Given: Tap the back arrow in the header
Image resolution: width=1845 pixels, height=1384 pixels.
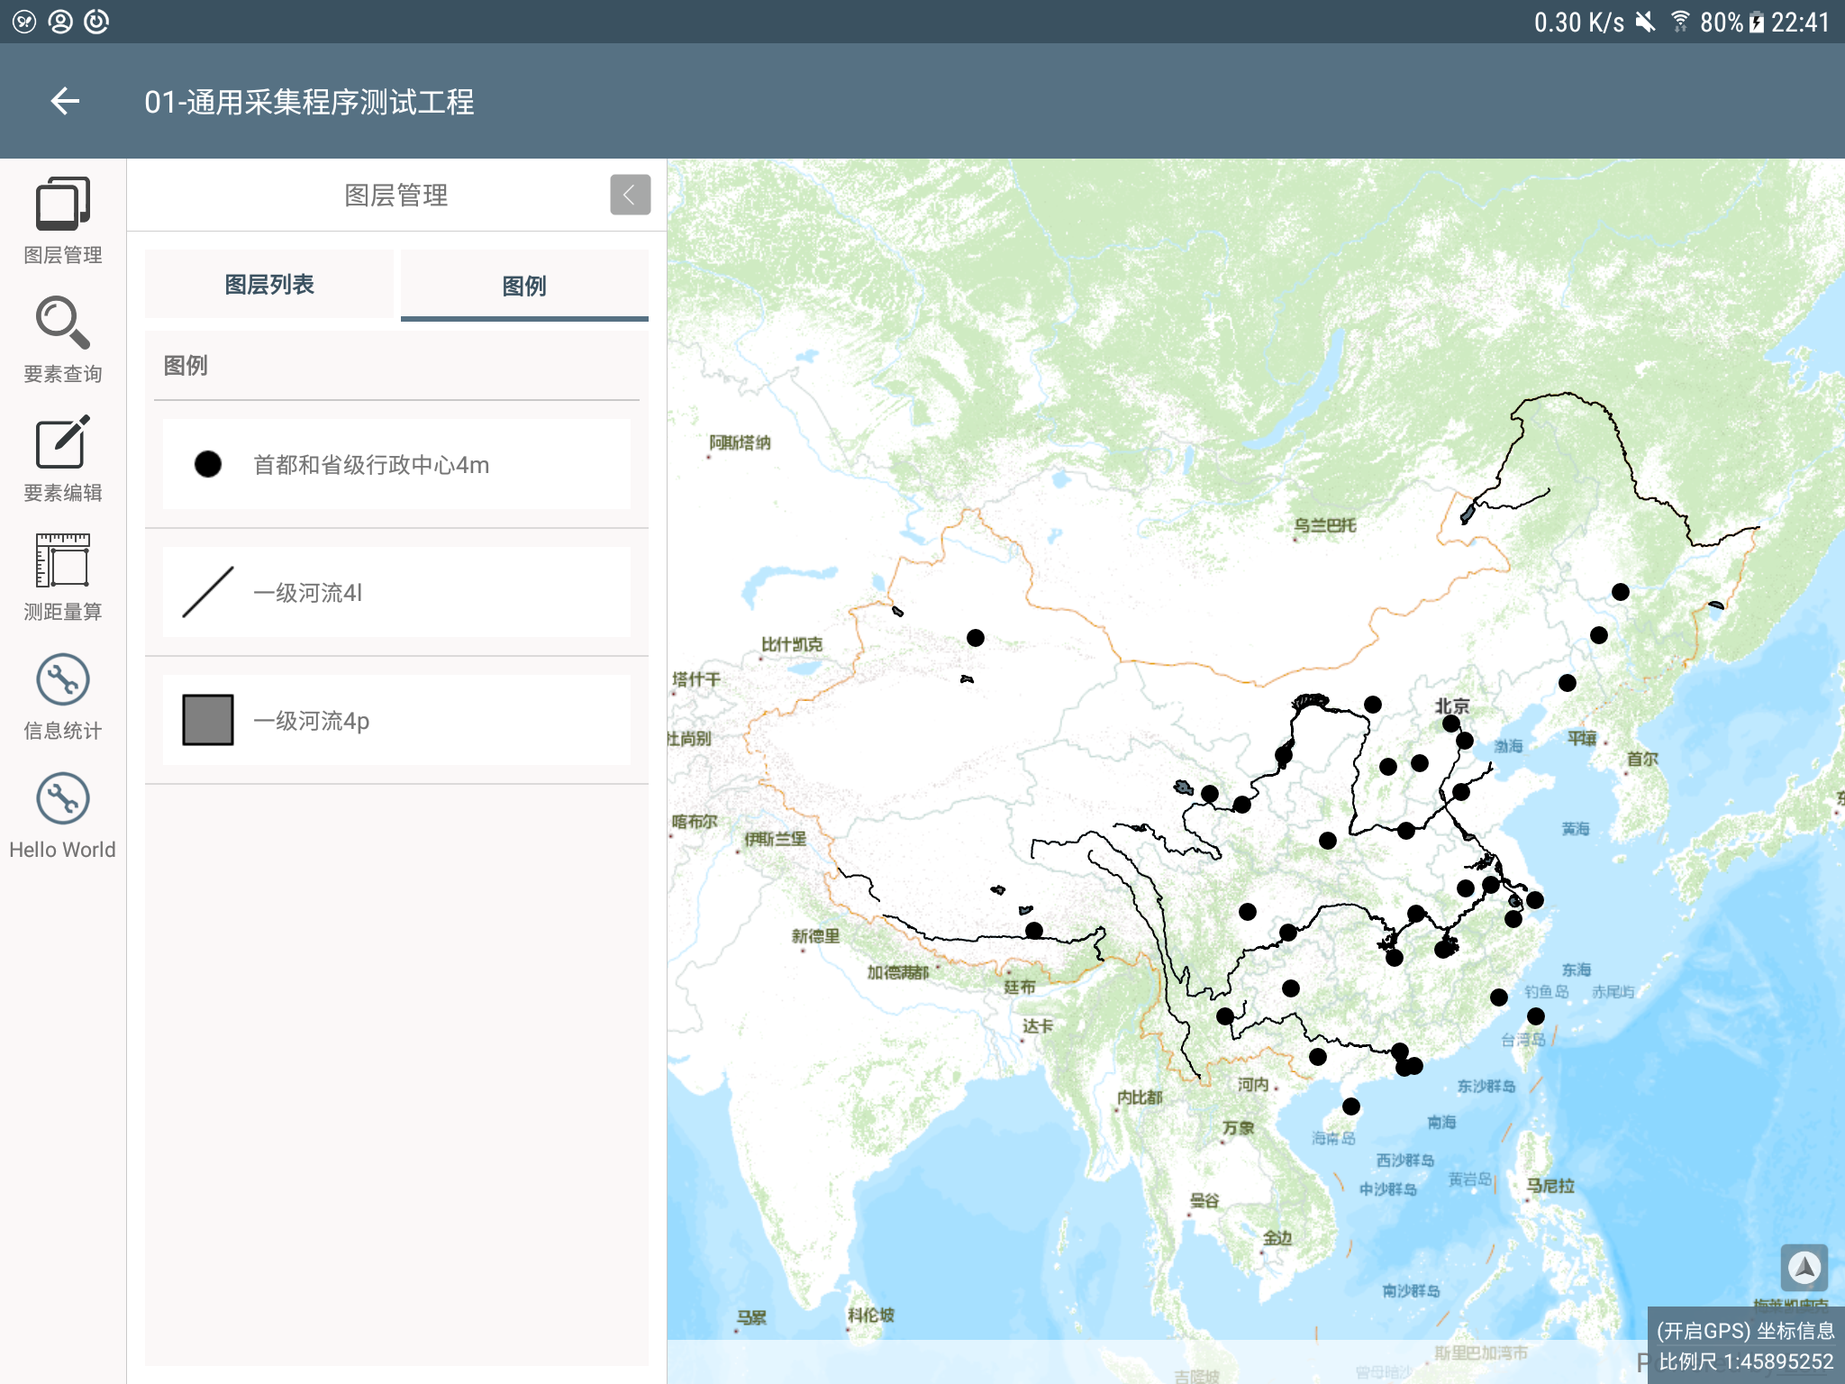Looking at the screenshot, I should tap(65, 101).
